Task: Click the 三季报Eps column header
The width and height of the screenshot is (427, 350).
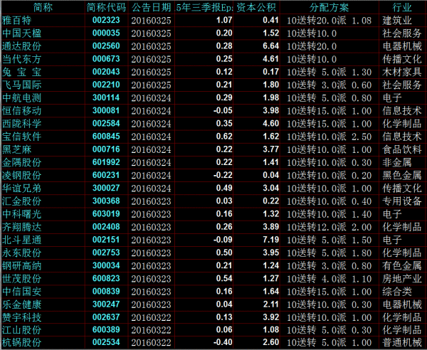Action: [204, 7]
